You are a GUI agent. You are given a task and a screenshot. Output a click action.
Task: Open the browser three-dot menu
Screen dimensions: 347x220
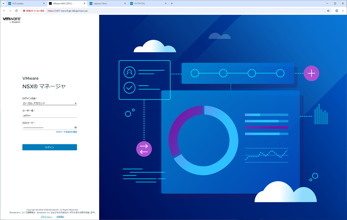coord(343,11)
